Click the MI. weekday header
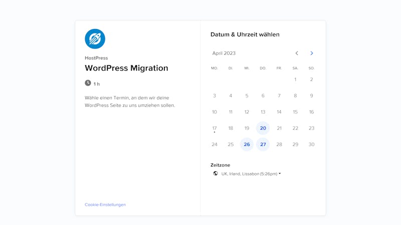 (247, 68)
